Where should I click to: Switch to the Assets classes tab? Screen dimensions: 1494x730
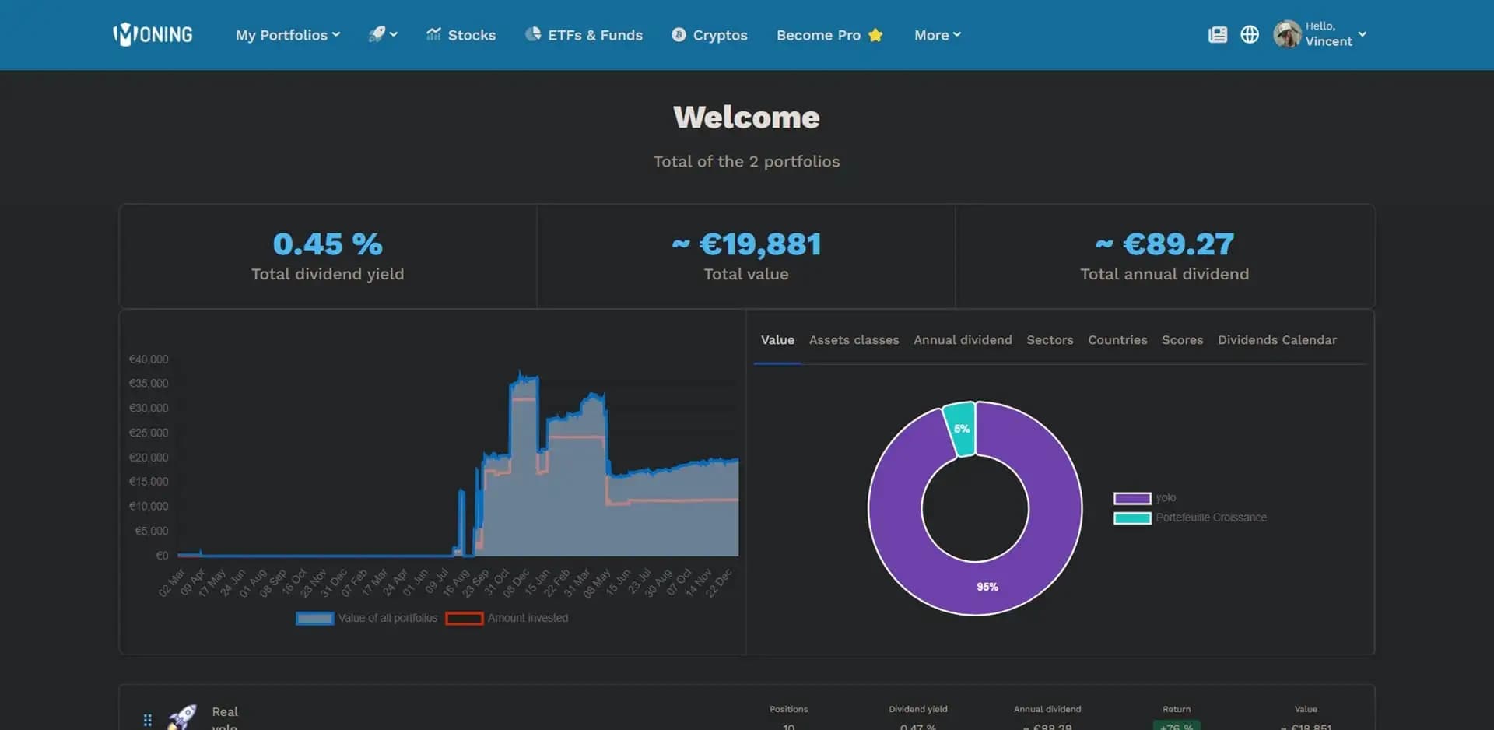click(854, 340)
